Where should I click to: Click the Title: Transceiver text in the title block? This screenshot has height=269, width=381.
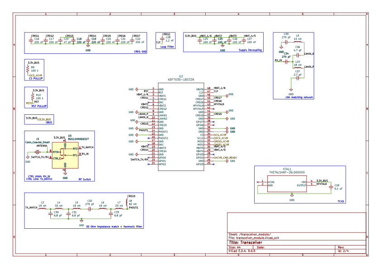coord(247,243)
